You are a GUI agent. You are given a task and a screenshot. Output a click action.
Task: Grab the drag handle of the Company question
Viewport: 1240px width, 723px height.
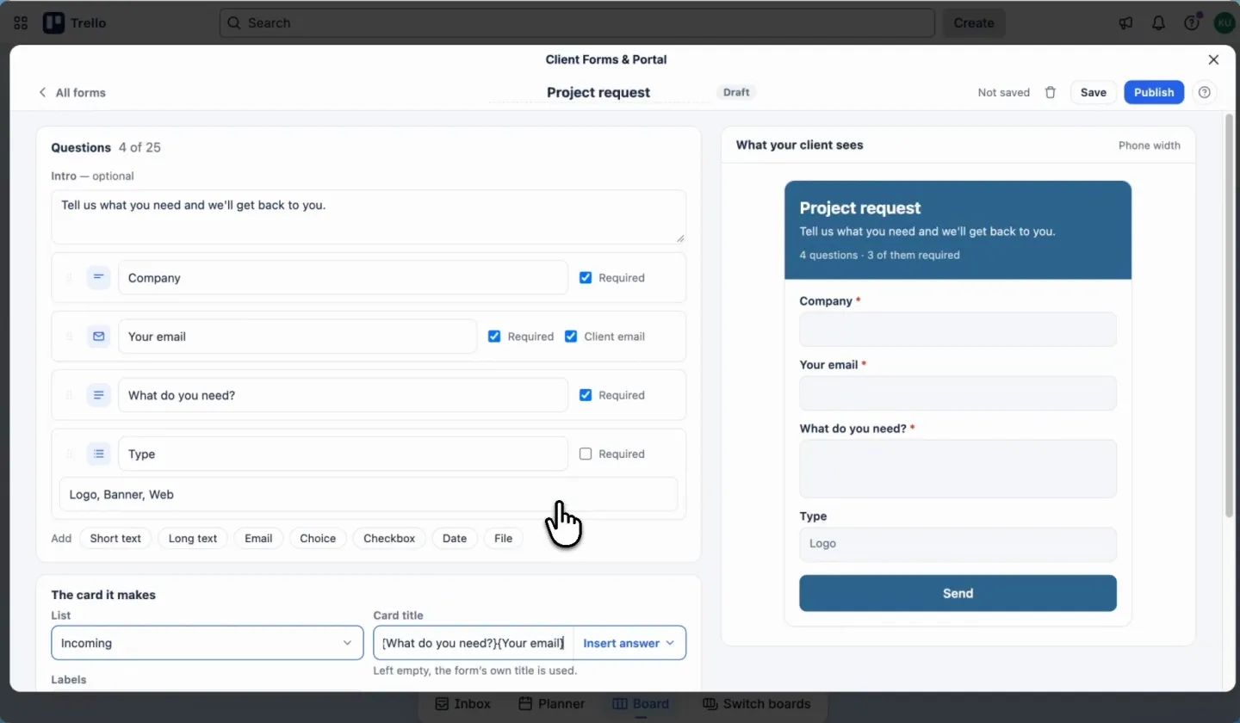coord(70,278)
